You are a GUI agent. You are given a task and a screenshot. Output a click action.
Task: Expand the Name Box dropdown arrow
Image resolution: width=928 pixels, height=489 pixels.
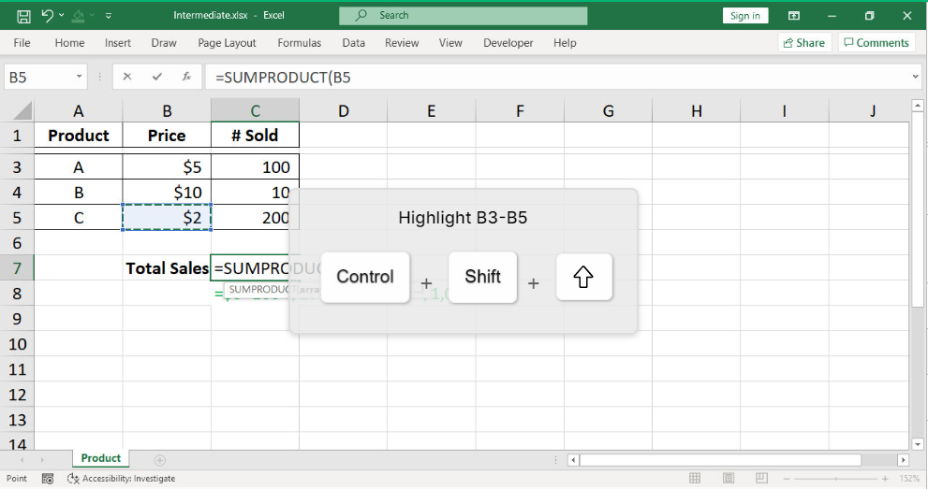point(79,78)
